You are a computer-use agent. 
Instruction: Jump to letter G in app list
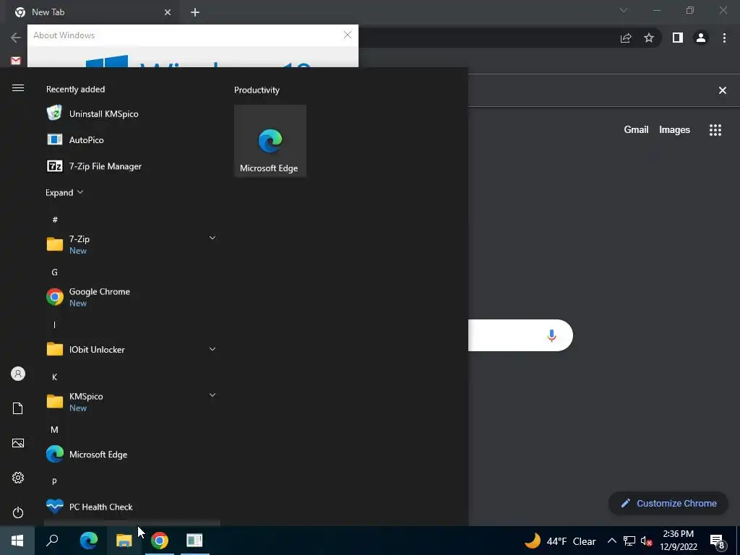[55, 272]
